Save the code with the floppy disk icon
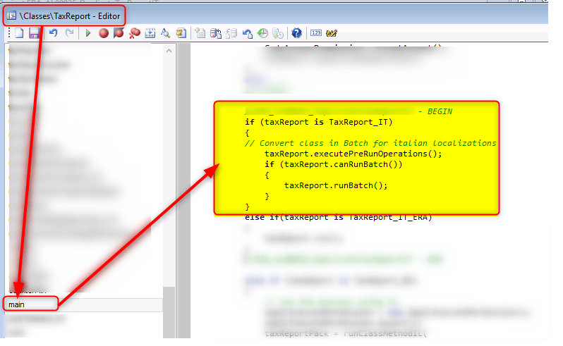The width and height of the screenshot is (563, 346). pyautogui.click(x=34, y=33)
